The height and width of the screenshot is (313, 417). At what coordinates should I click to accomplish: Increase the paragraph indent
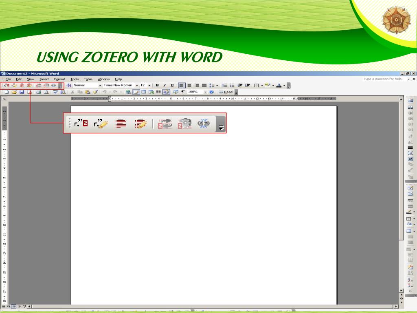(247, 86)
